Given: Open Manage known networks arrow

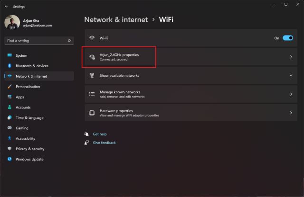Looking at the screenshot, I should (291, 94).
